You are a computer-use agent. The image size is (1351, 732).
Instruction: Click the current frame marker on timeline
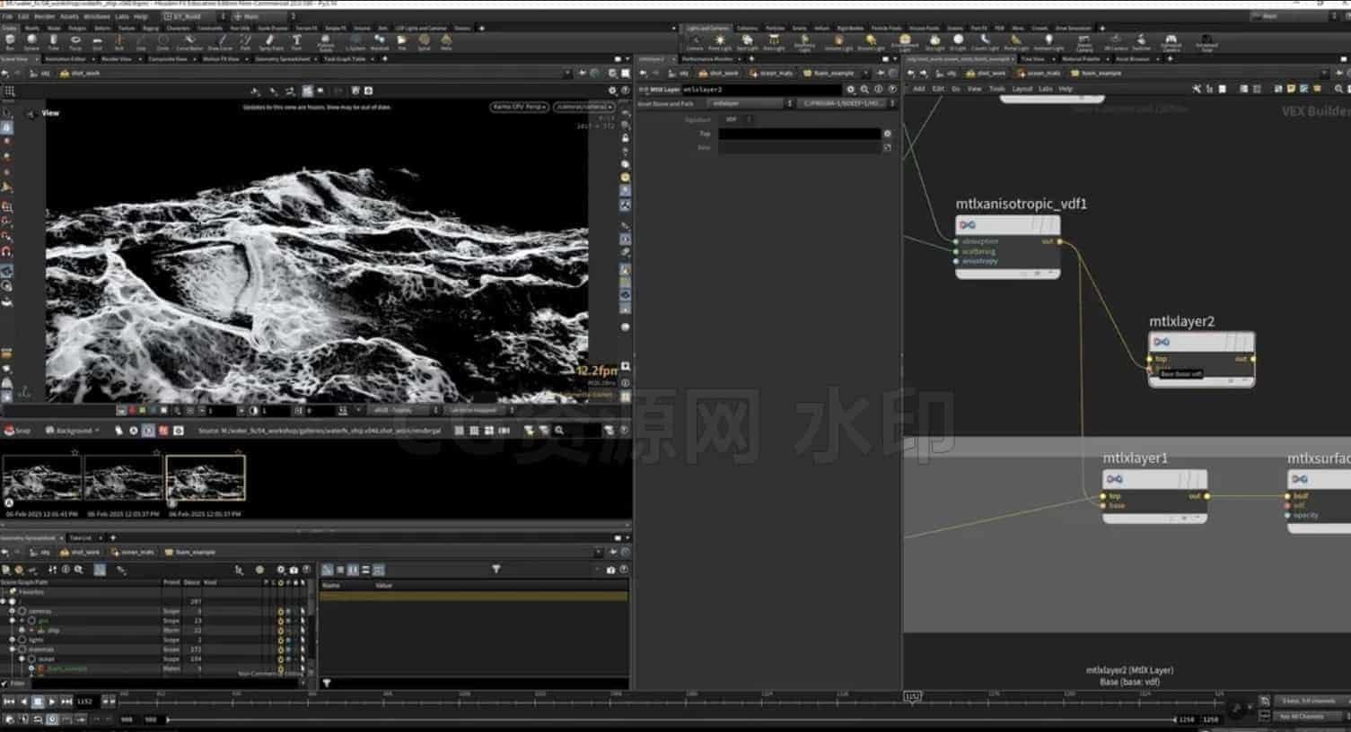912,696
